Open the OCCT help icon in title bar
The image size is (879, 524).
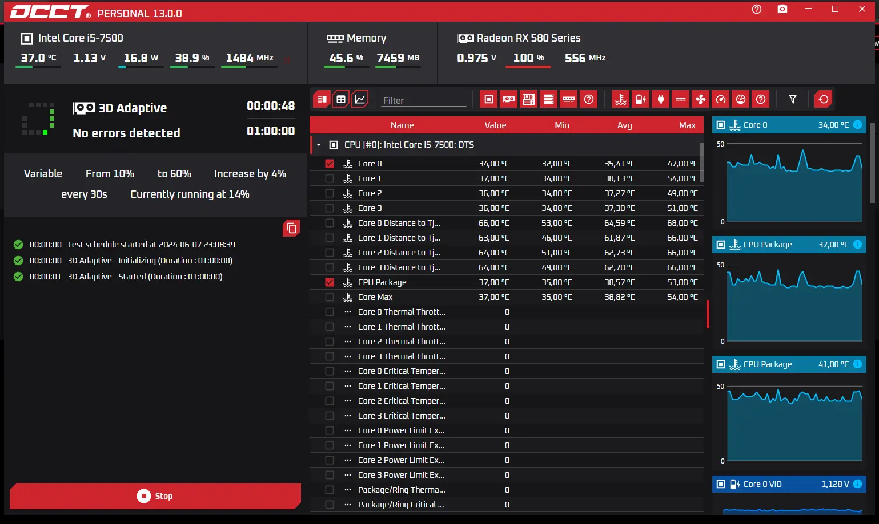(x=757, y=9)
